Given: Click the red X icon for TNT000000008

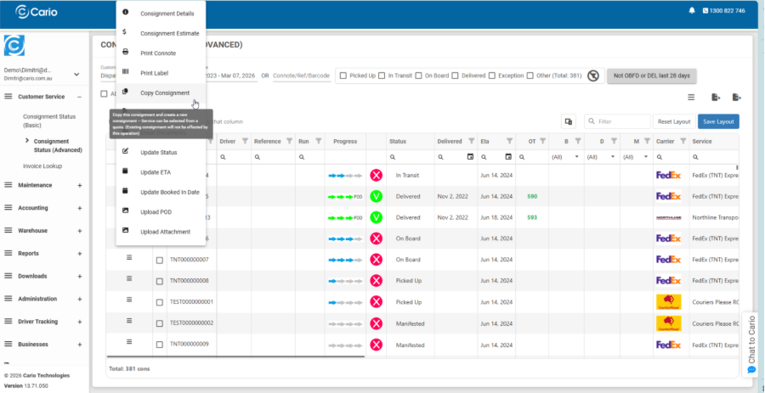Looking at the screenshot, I should [x=376, y=280].
